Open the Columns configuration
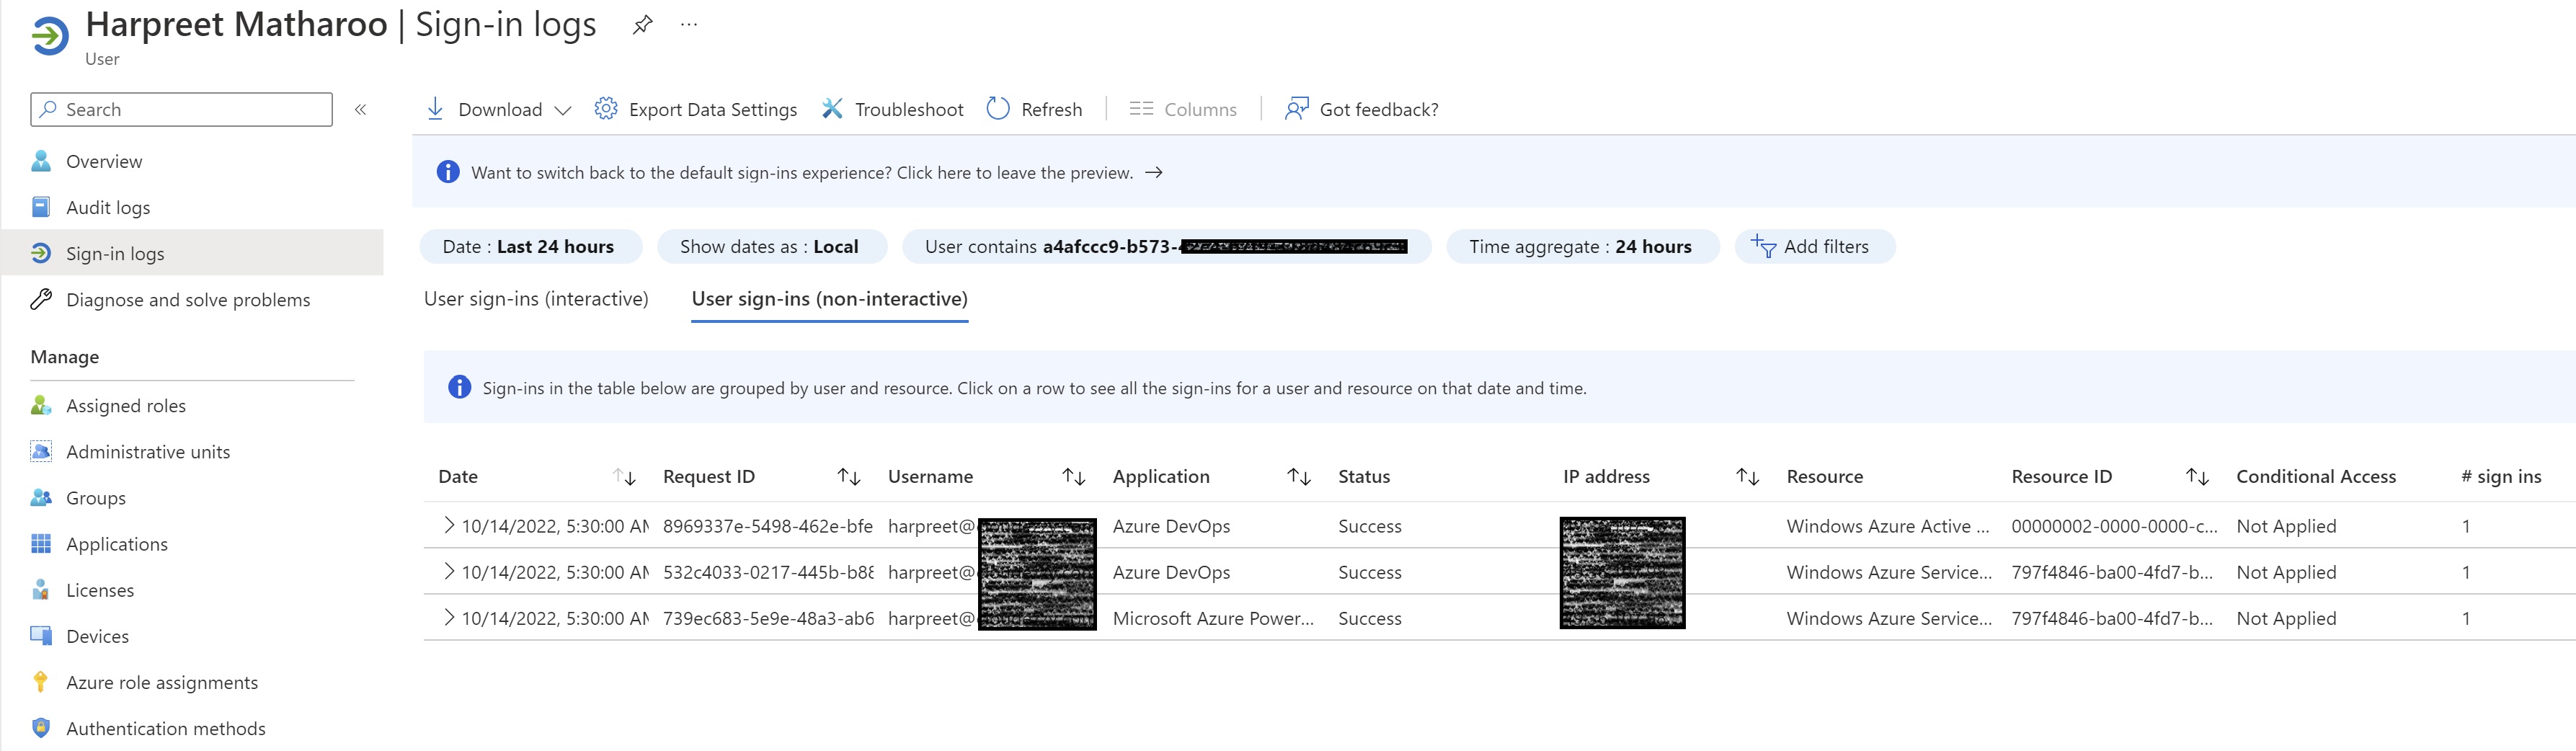The height and width of the screenshot is (751, 2576). (1185, 109)
